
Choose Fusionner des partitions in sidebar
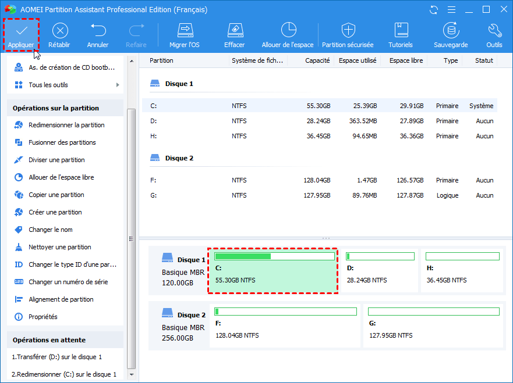(62, 142)
